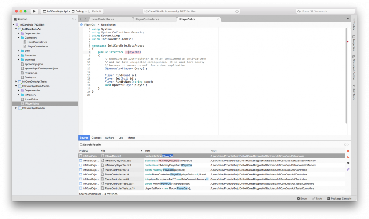Viewport: 369px width, 219px height.
Task: Navigate back with the left arrow in the tab bar
Action: pos(81,19)
